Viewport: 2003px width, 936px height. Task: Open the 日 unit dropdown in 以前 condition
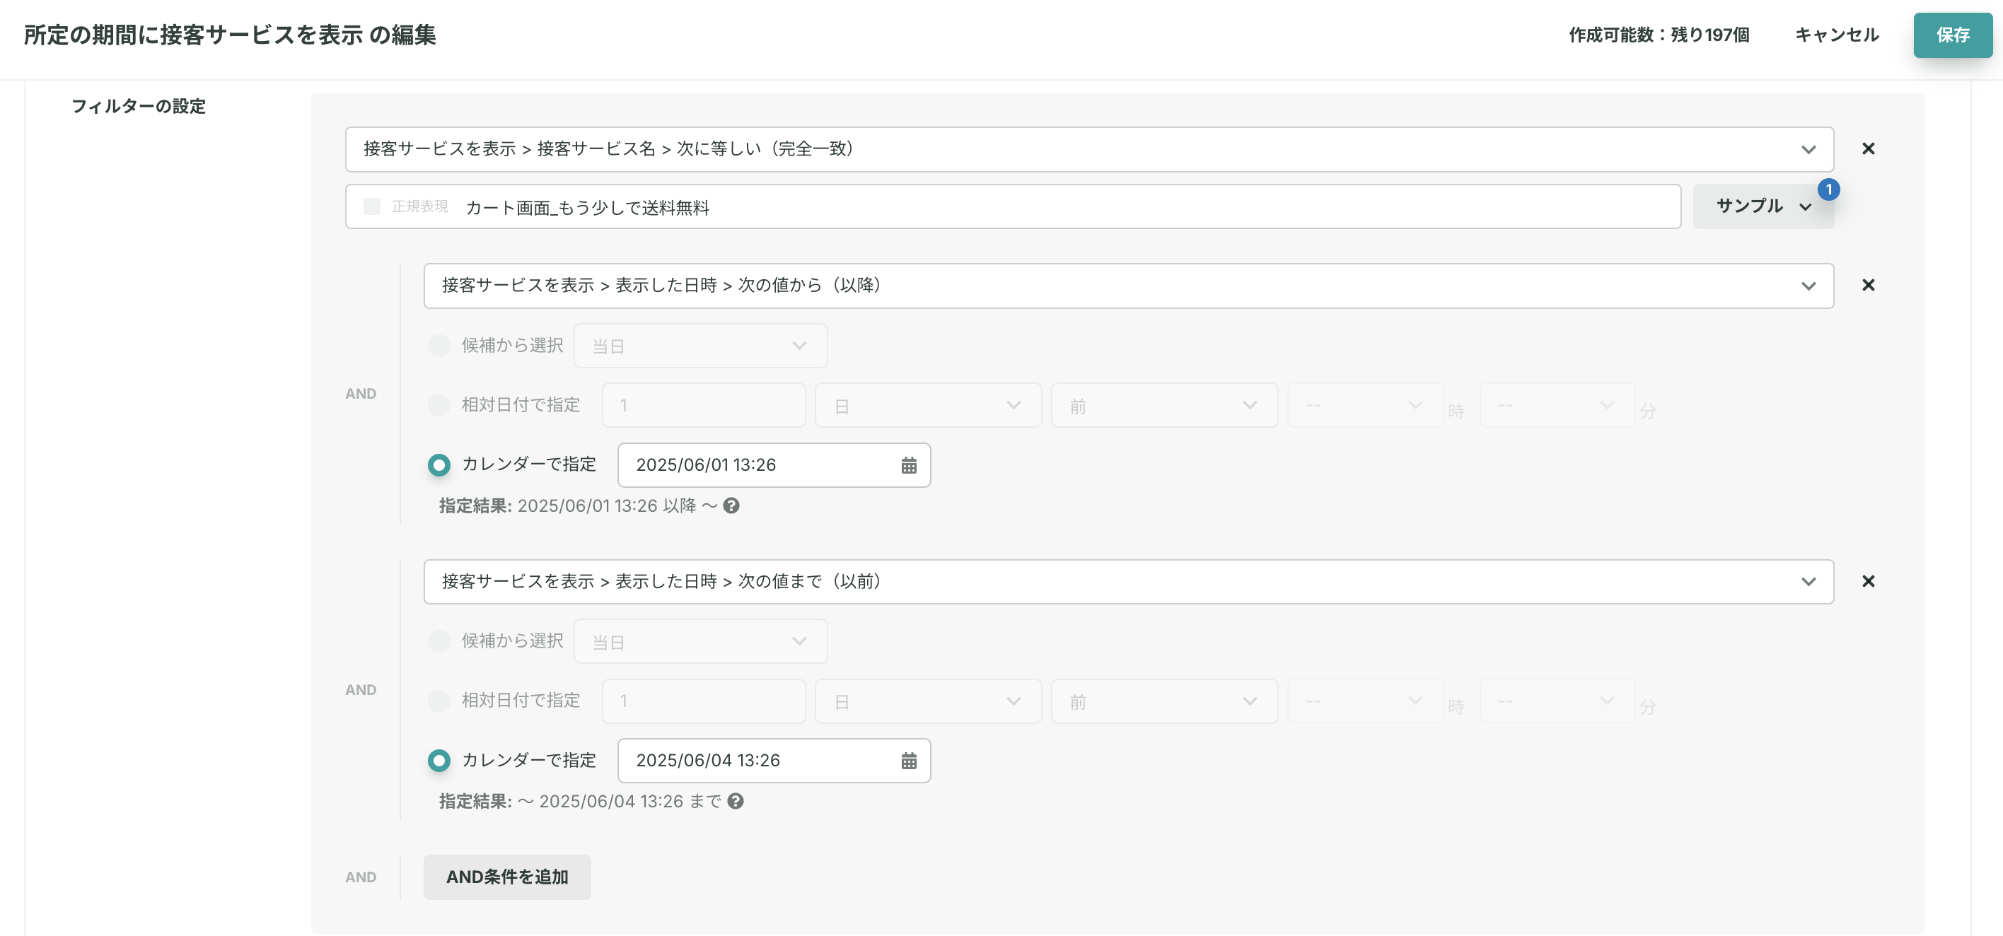(x=929, y=701)
